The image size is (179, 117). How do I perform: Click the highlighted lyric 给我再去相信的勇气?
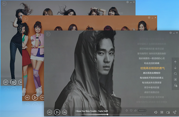pos(152,68)
